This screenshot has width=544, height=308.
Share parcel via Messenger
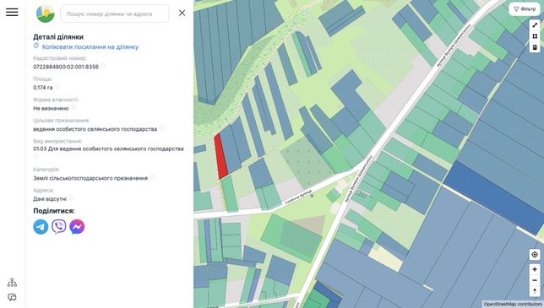pos(77,227)
